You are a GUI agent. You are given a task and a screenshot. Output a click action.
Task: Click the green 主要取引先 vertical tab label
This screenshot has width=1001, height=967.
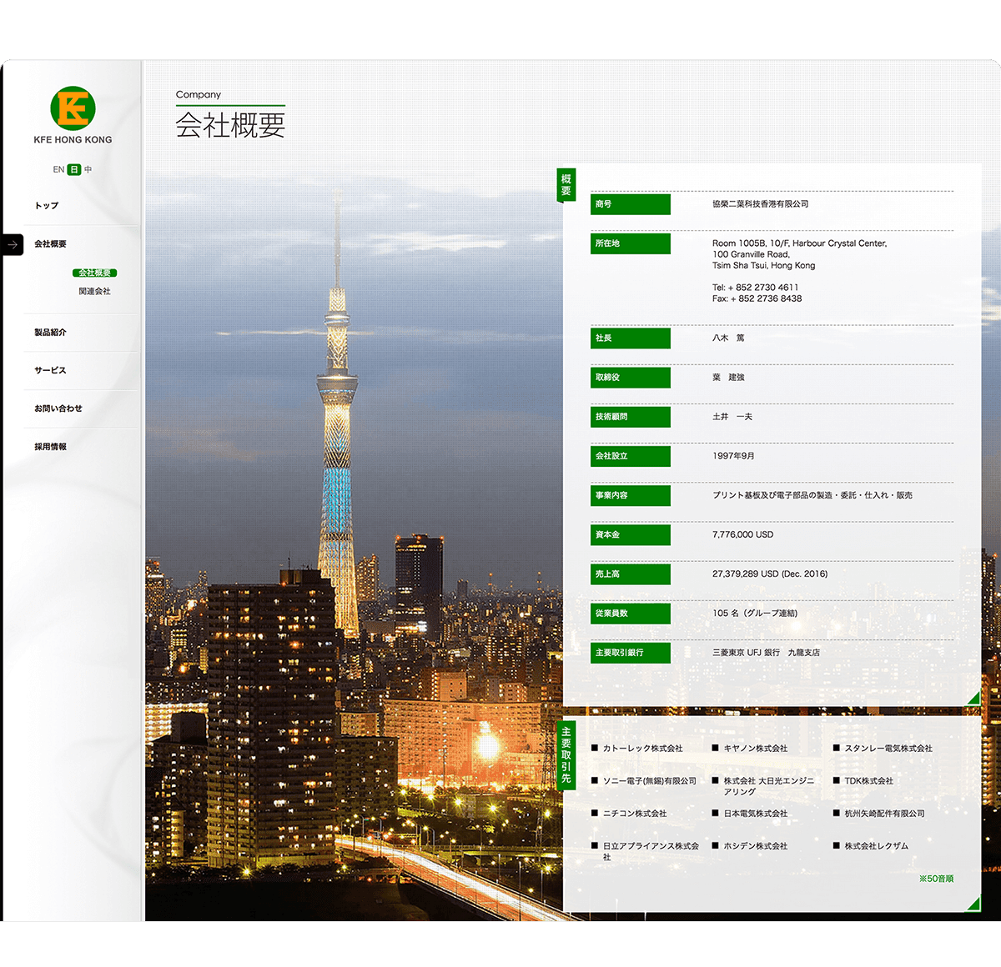[x=566, y=755]
